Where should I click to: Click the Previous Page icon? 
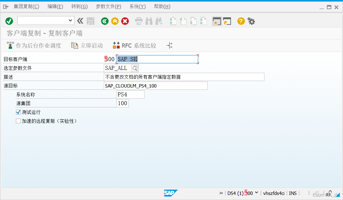pyautogui.click(x=183, y=21)
